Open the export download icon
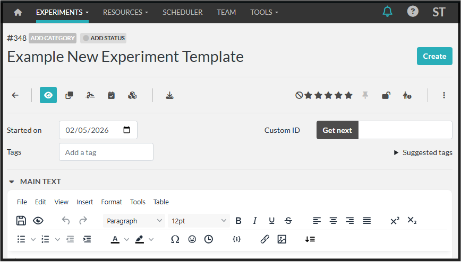The height and width of the screenshot is (262, 461). (x=169, y=95)
